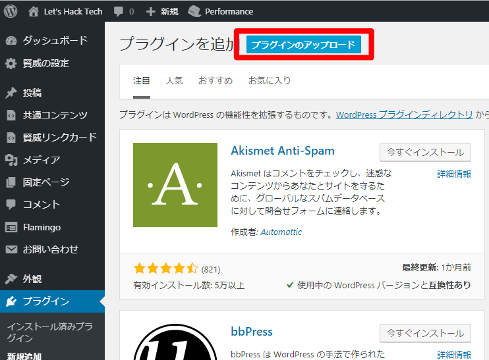Click the 共通コンテンツ page icon
Viewport: 489px width, 360px height.
click(11, 115)
